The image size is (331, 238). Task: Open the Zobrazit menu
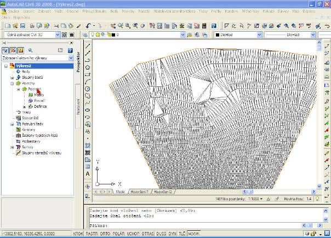[x=44, y=11]
